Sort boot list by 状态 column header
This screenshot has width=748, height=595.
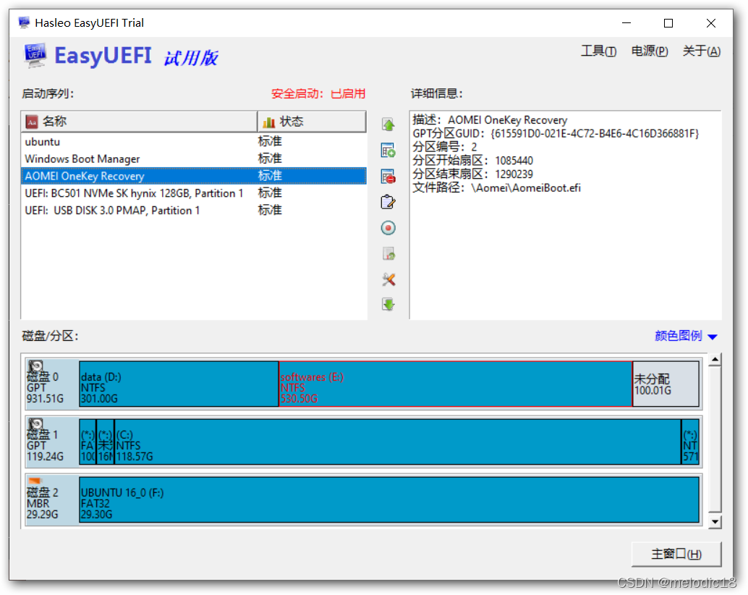pos(312,122)
